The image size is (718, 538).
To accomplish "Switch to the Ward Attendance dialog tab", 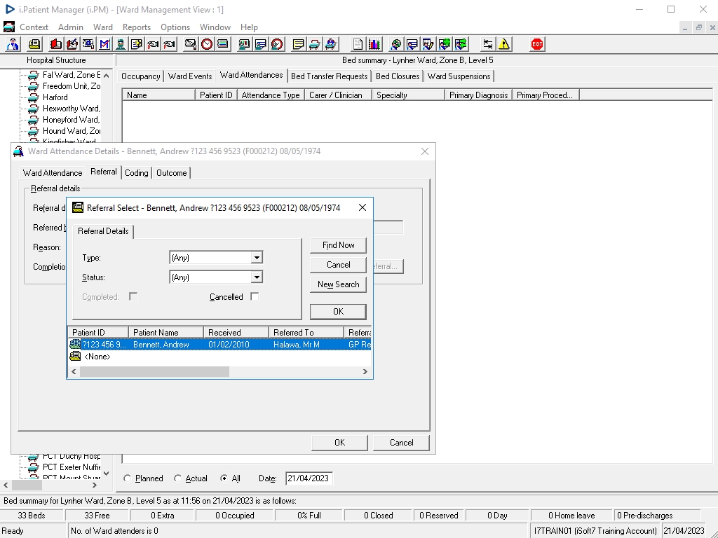I will click(x=53, y=173).
